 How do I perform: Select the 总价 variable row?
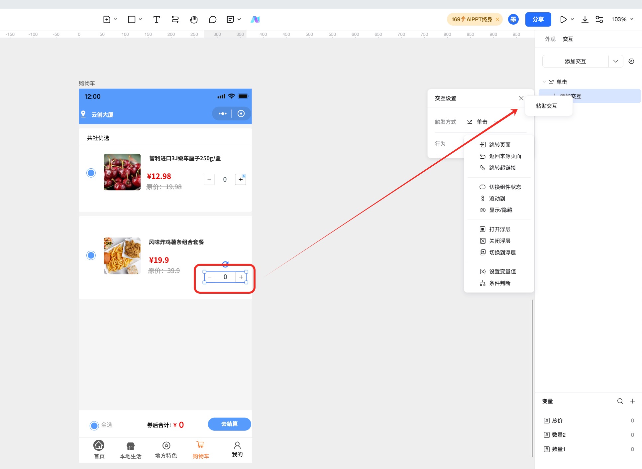[x=588, y=420]
